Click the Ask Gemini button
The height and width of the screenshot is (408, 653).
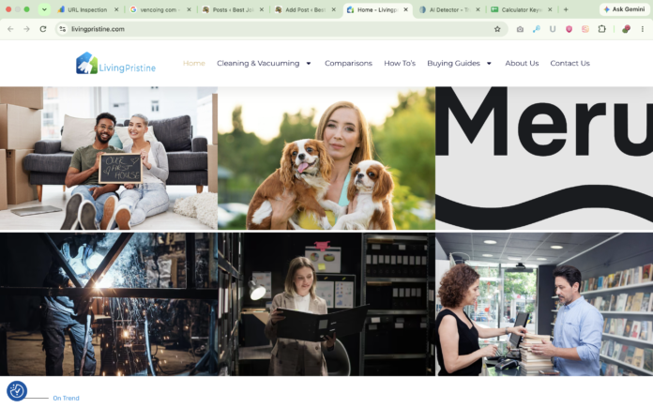click(x=624, y=9)
